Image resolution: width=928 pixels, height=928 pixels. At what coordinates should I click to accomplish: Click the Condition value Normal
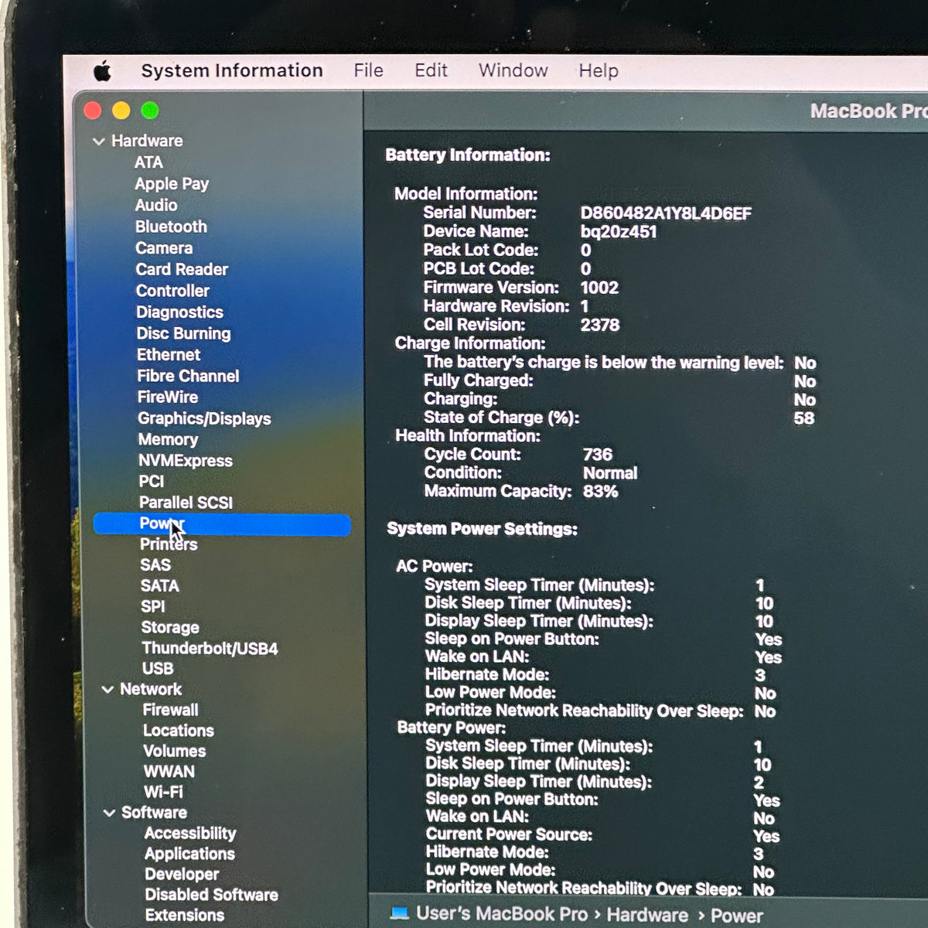click(x=610, y=473)
